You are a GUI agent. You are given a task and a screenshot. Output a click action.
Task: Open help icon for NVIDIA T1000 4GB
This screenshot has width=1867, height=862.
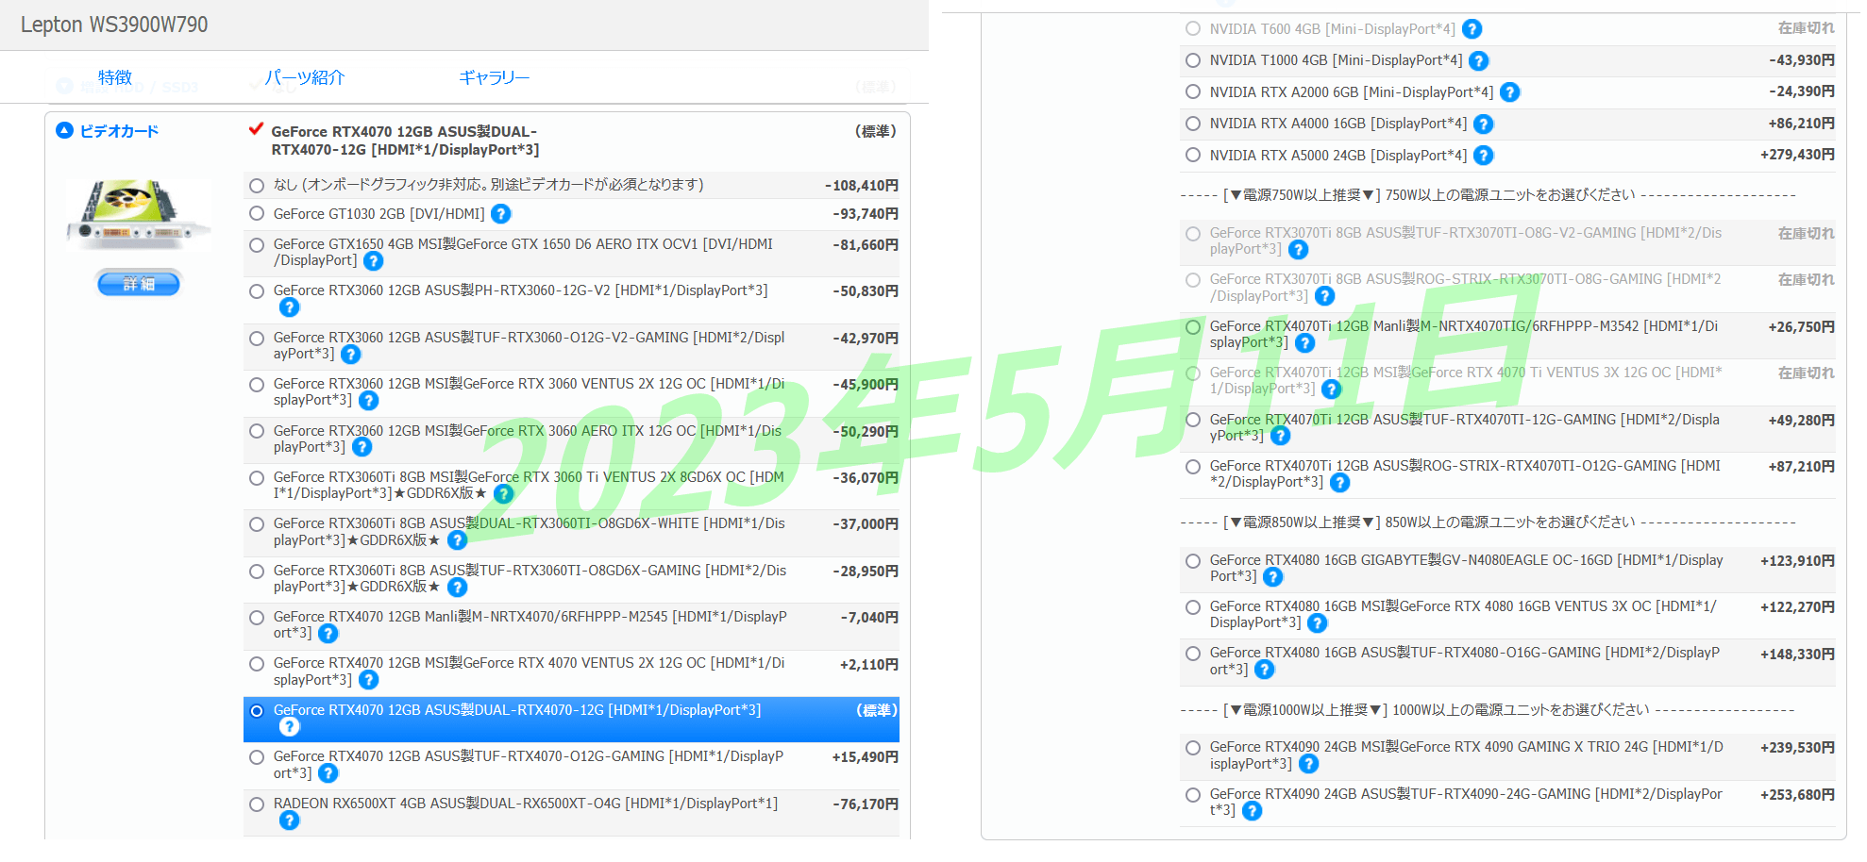pyautogui.click(x=1479, y=60)
